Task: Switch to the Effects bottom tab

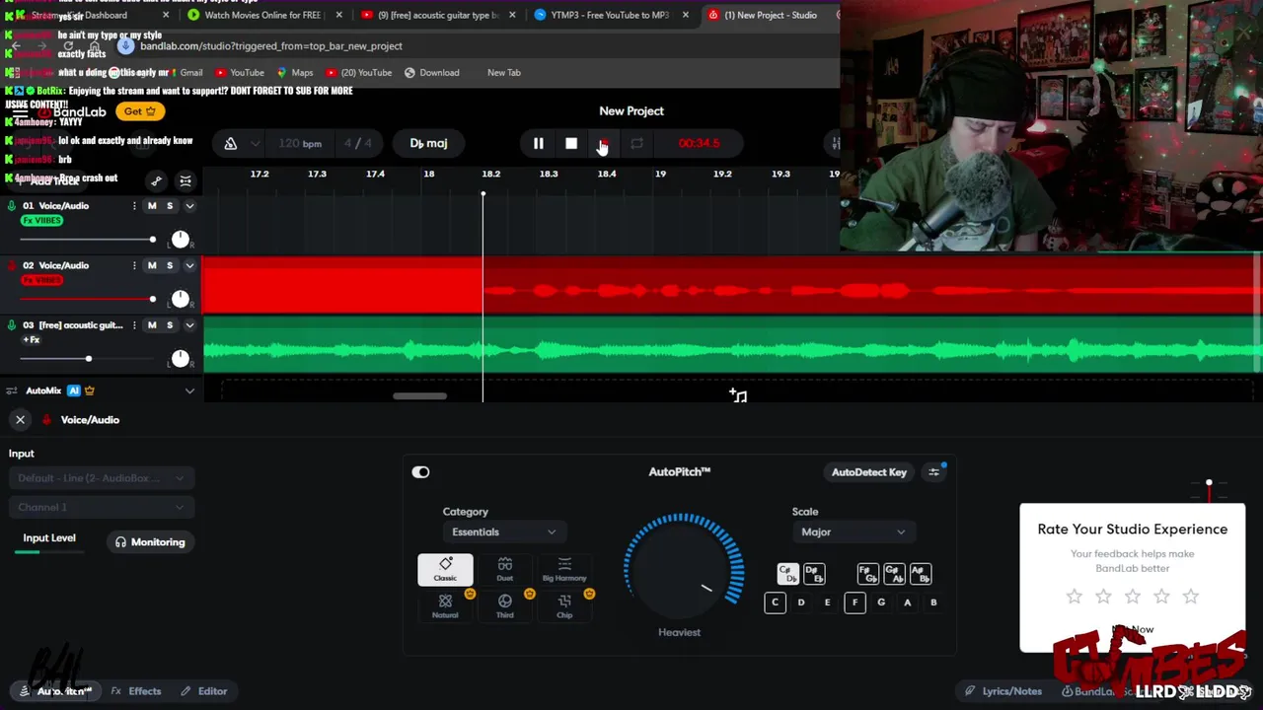Action: point(136,691)
